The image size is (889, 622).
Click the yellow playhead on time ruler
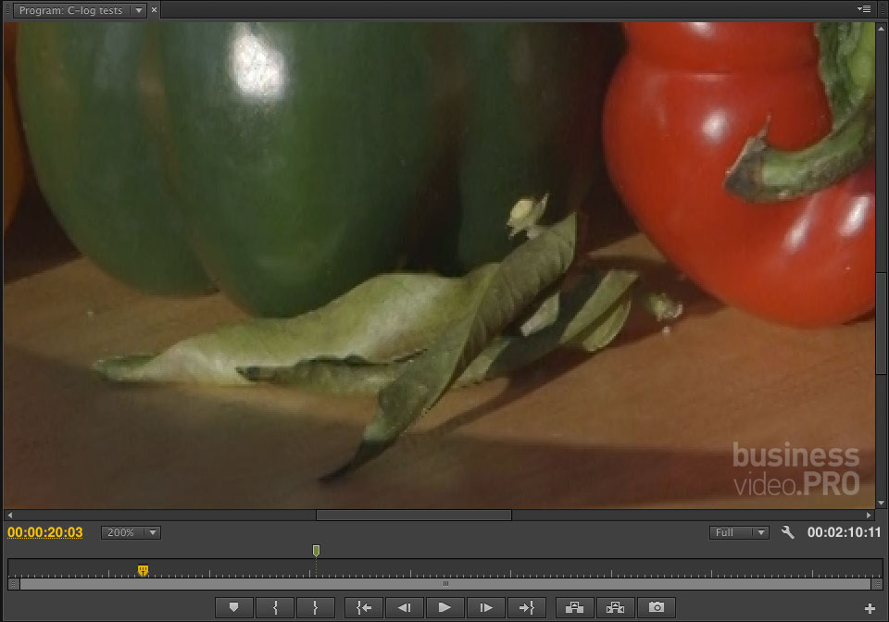click(x=143, y=570)
